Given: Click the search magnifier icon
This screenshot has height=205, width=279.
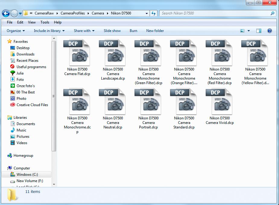Looking at the screenshot, I should click(x=272, y=13).
